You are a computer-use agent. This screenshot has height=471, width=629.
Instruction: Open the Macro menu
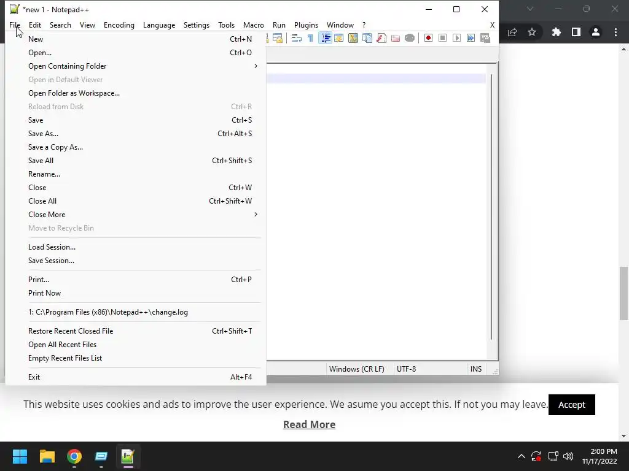[x=254, y=25]
